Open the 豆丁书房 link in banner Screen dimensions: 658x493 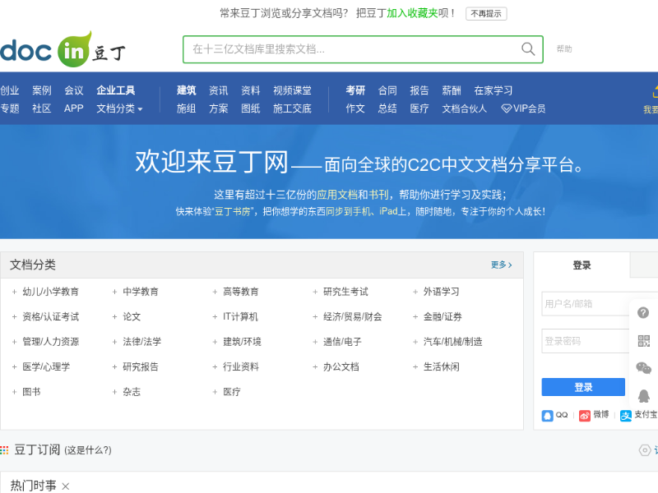[232, 211]
